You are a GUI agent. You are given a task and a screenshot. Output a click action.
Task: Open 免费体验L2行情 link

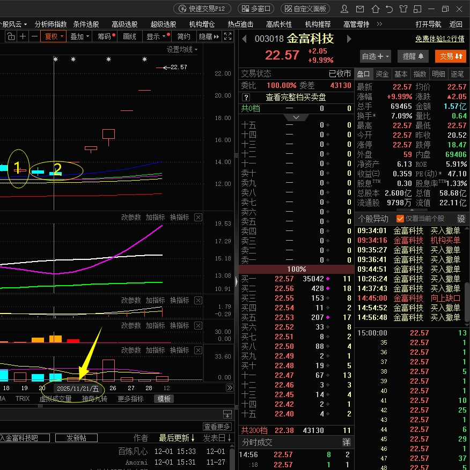(x=440, y=39)
